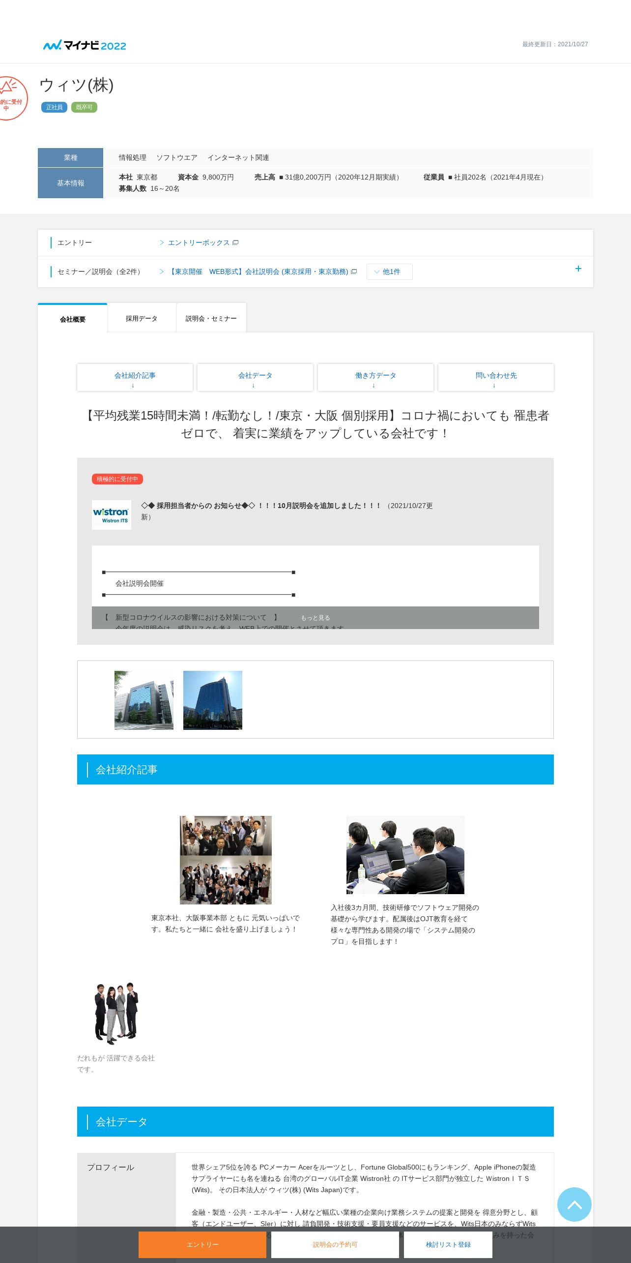Click the 既卒可 tag
The height and width of the screenshot is (1263, 631).
click(84, 107)
